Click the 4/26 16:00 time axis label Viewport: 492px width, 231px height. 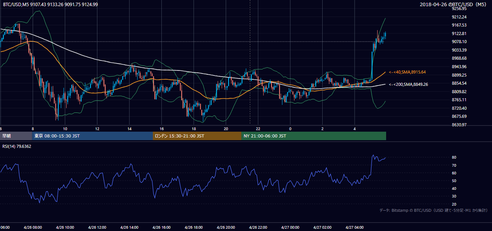(x=162, y=227)
